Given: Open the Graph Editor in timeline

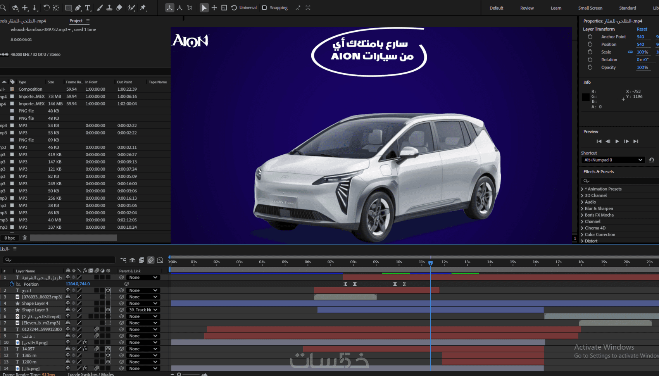Looking at the screenshot, I should [x=160, y=260].
